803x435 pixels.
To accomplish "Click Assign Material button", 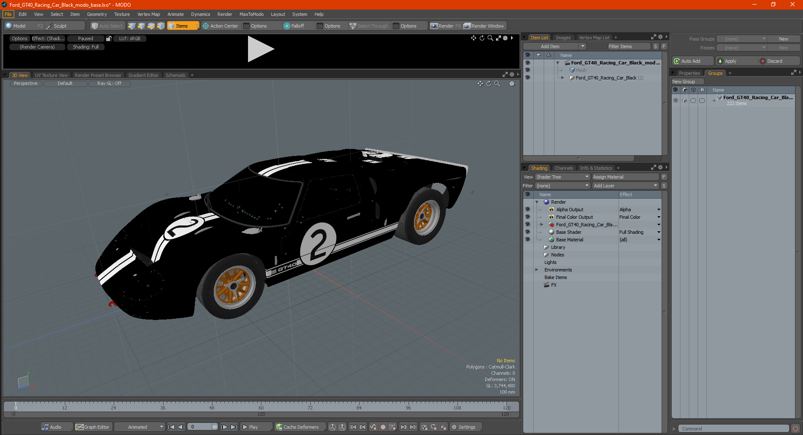I will point(625,177).
